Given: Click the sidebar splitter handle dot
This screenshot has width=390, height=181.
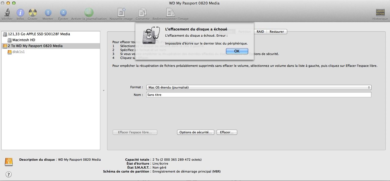Looking at the screenshot, I should point(104,90).
